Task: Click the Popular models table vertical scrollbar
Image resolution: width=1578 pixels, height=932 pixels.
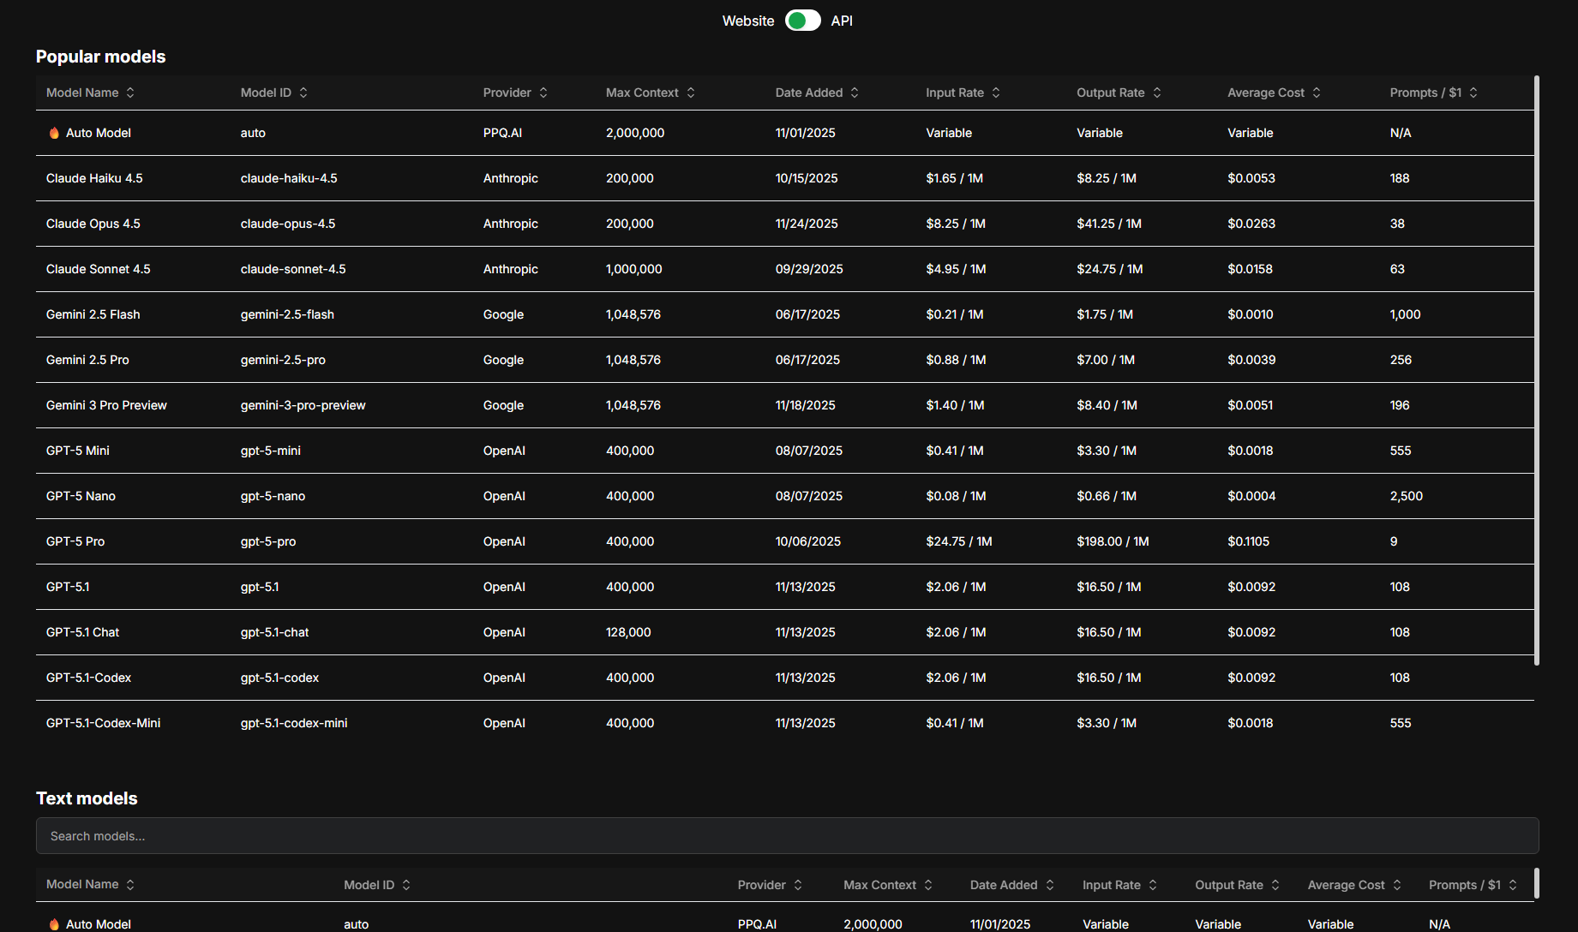Action: [1537, 368]
